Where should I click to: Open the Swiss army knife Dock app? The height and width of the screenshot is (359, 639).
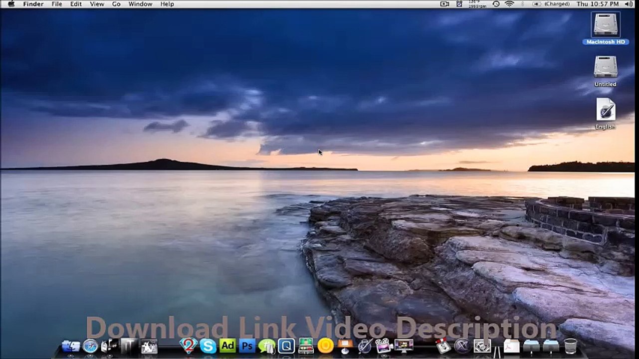pos(443,346)
